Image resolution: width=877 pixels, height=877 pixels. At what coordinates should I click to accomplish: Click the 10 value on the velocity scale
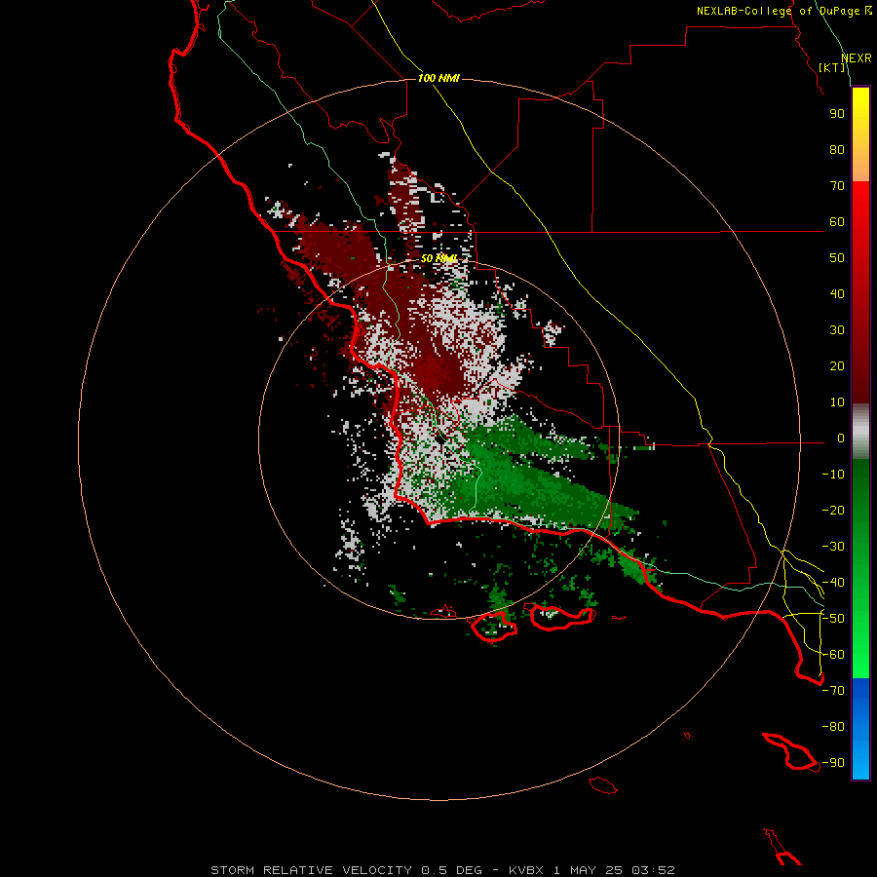[x=837, y=402]
